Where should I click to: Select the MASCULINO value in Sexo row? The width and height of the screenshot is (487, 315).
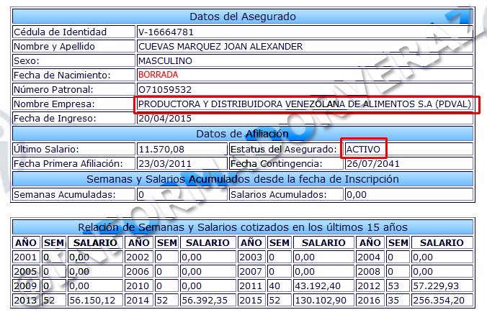165,60
